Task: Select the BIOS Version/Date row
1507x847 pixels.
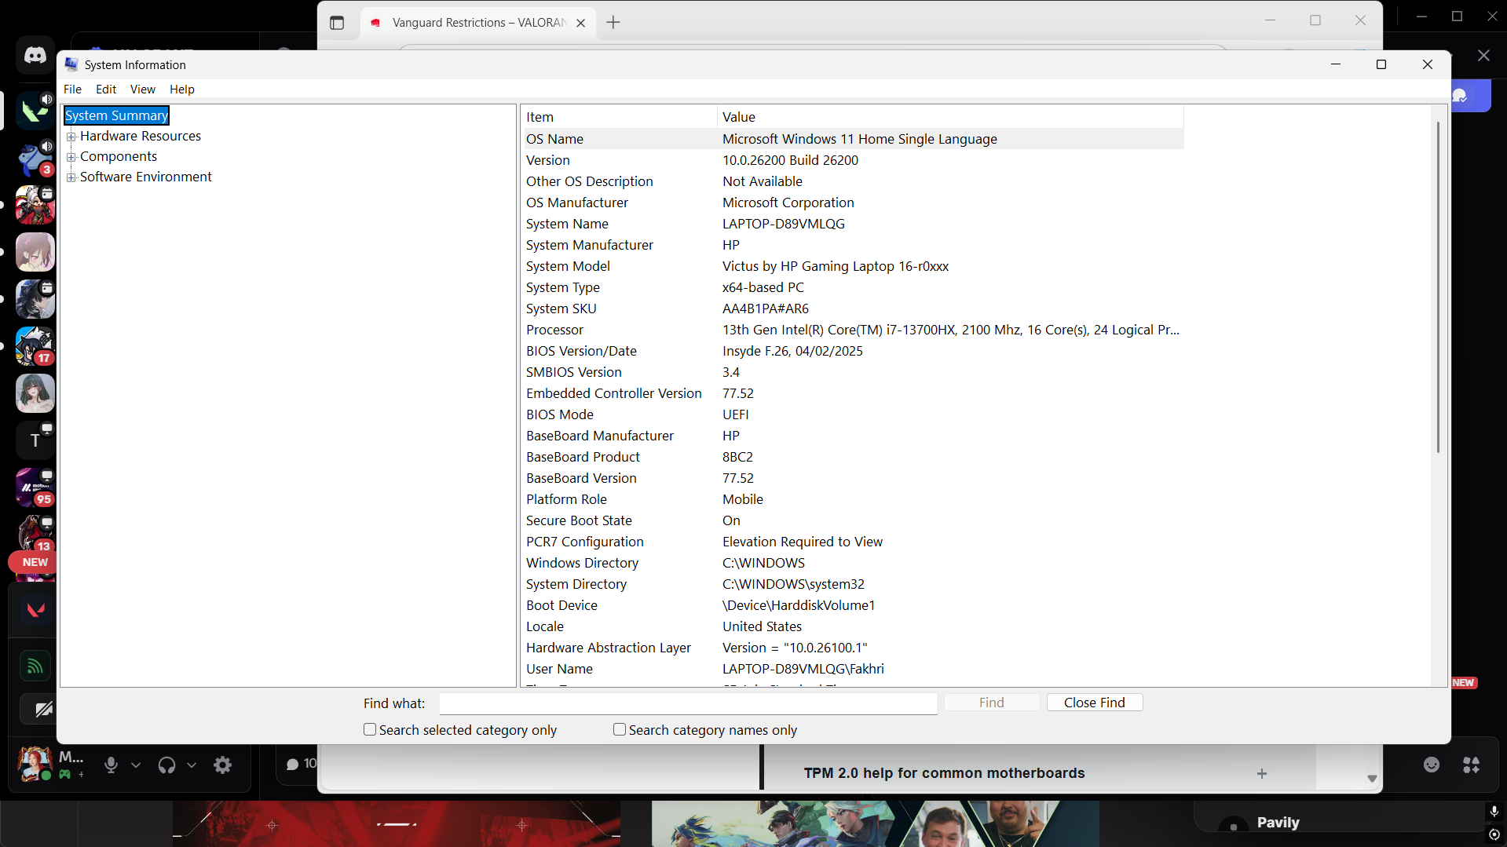Action: [854, 351]
